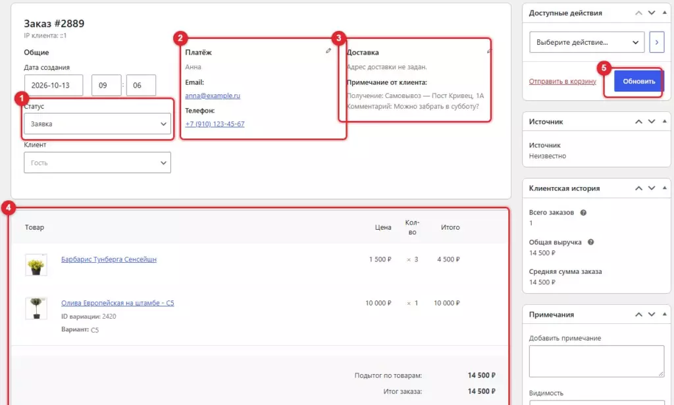Click the minute field showing 06
This screenshot has width=674, height=405.
click(x=141, y=85)
